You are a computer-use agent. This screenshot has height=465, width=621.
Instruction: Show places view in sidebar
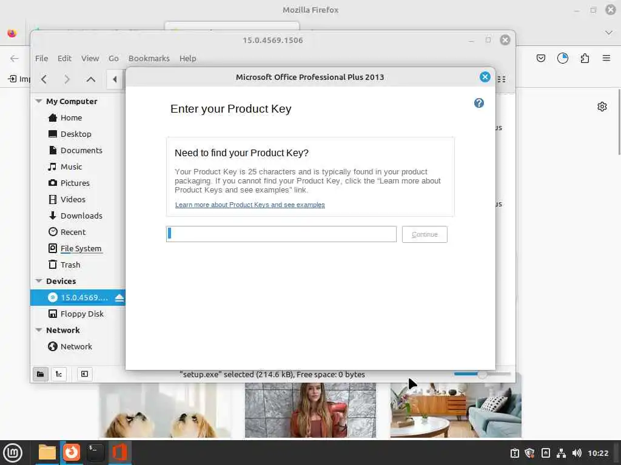41,374
